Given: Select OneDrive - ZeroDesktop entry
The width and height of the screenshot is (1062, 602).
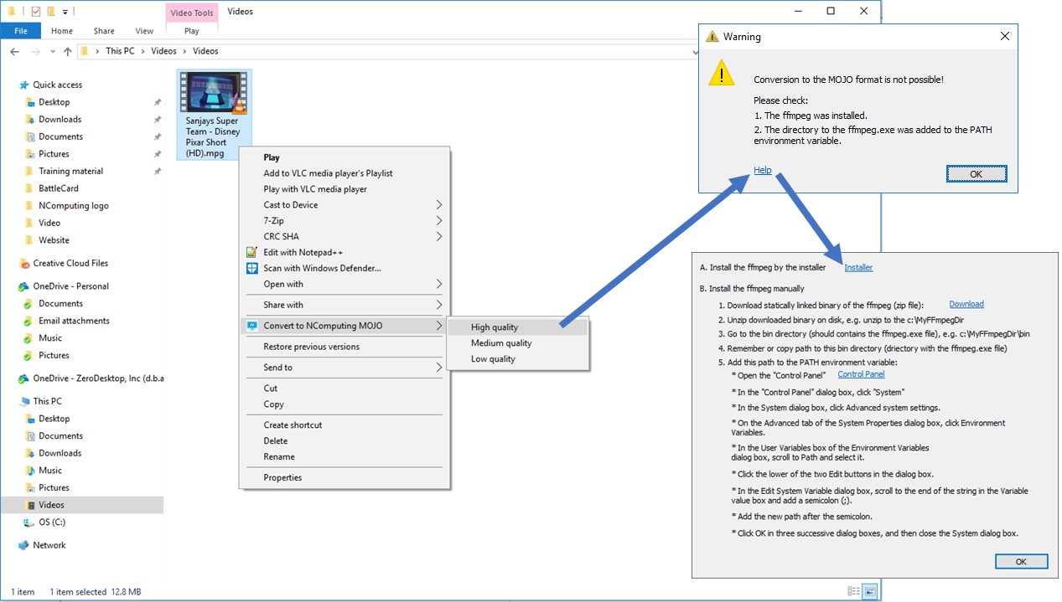Looking at the screenshot, I should point(98,378).
